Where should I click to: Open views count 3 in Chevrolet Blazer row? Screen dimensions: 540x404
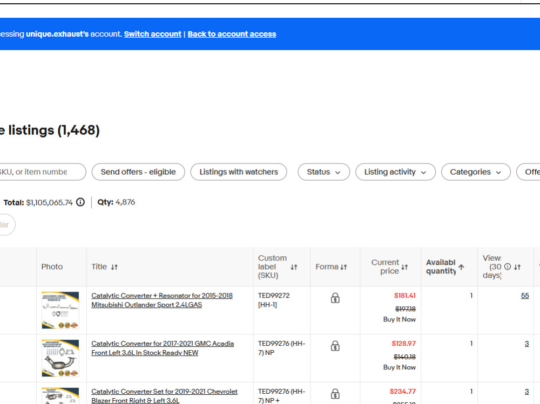[527, 391]
